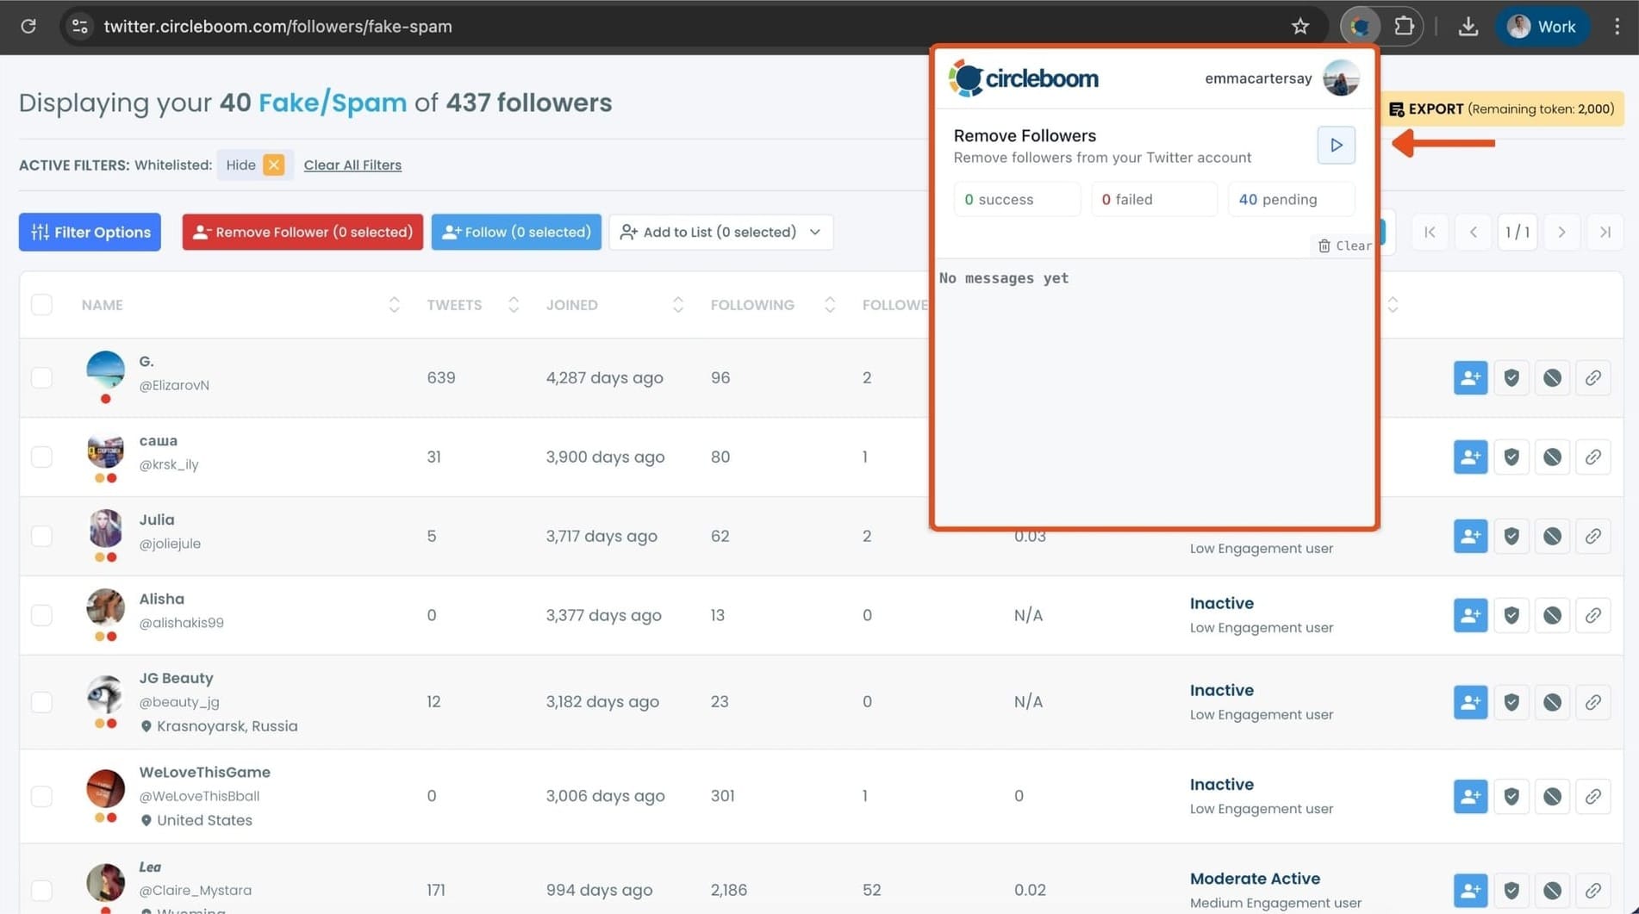Open Filter Options
1639x914 pixels.
pyautogui.click(x=89, y=232)
